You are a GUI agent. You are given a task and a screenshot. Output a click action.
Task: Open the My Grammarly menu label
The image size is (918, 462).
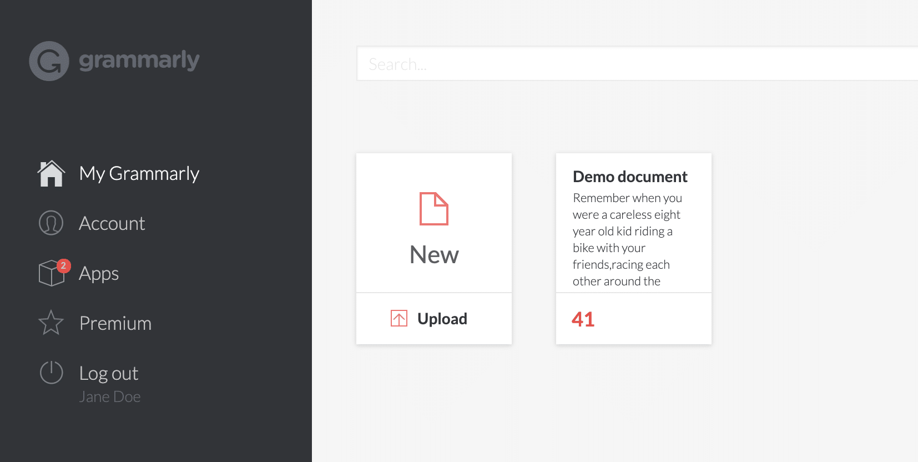point(139,174)
